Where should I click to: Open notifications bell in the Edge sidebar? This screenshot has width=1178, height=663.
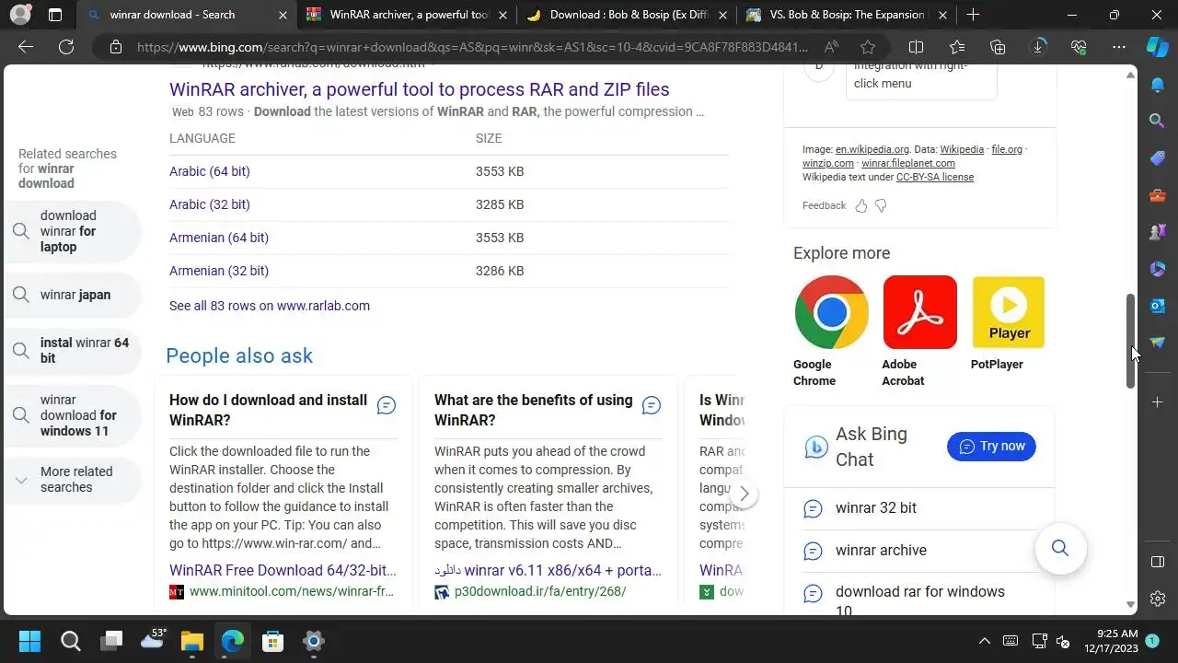pyautogui.click(x=1158, y=85)
